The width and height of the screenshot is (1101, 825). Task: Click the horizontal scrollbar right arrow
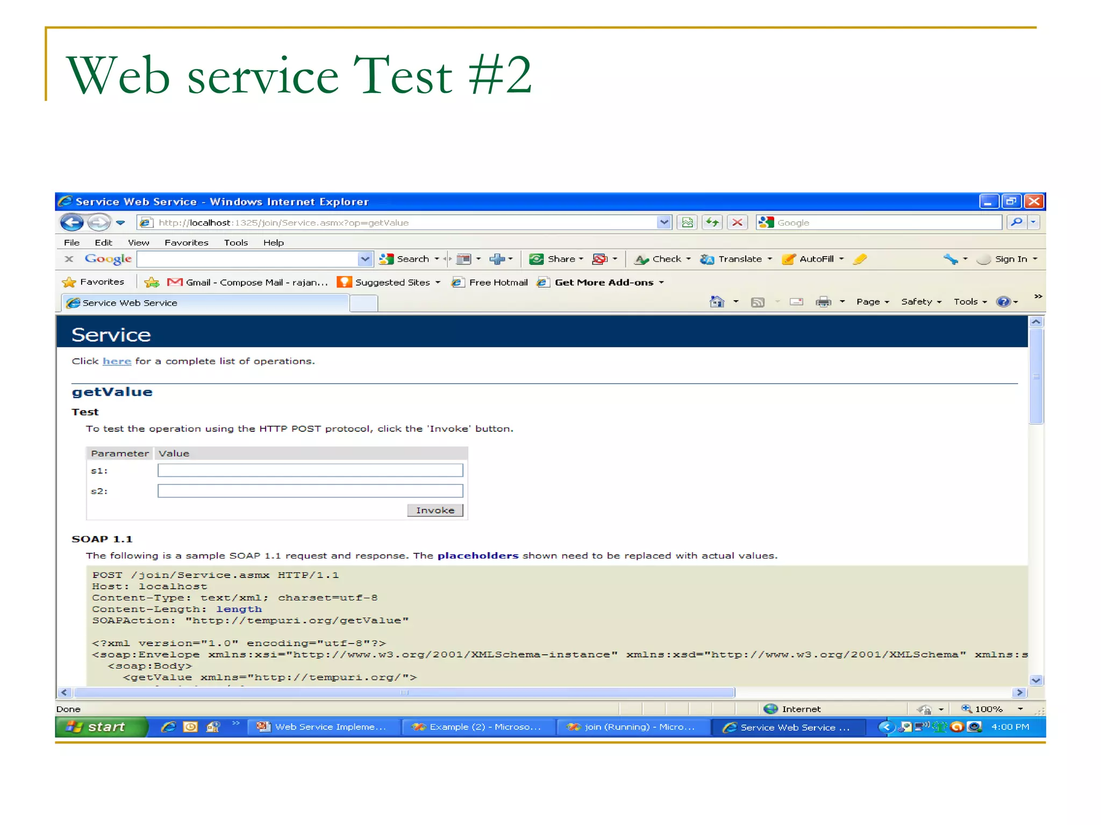(x=1019, y=692)
